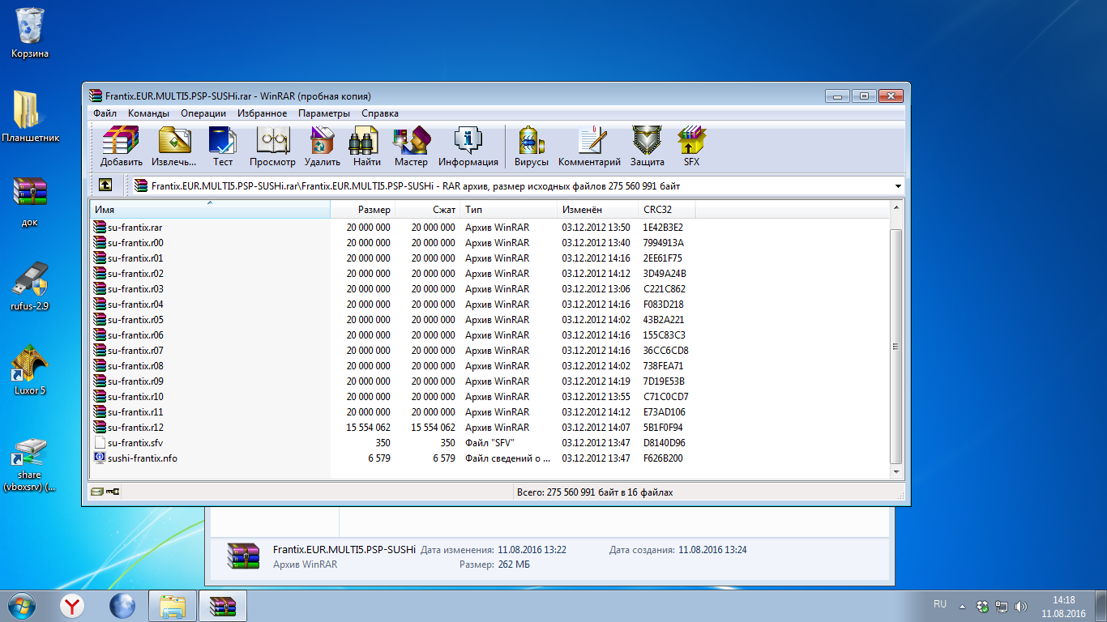Open the Параметры menu
The width and height of the screenshot is (1107, 622).
[323, 113]
